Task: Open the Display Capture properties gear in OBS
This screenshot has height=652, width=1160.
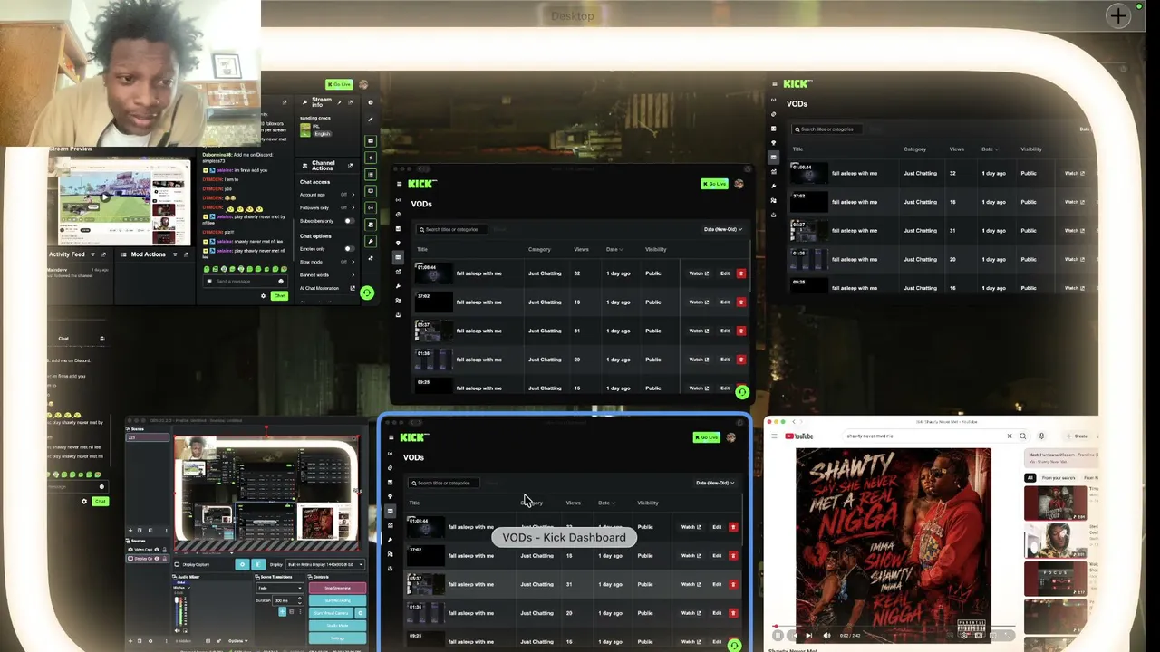Action: coord(242,565)
